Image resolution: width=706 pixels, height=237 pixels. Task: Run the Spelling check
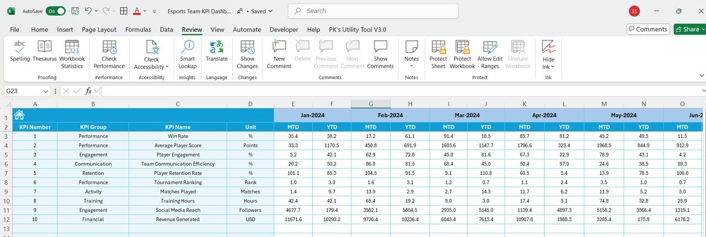[20, 51]
